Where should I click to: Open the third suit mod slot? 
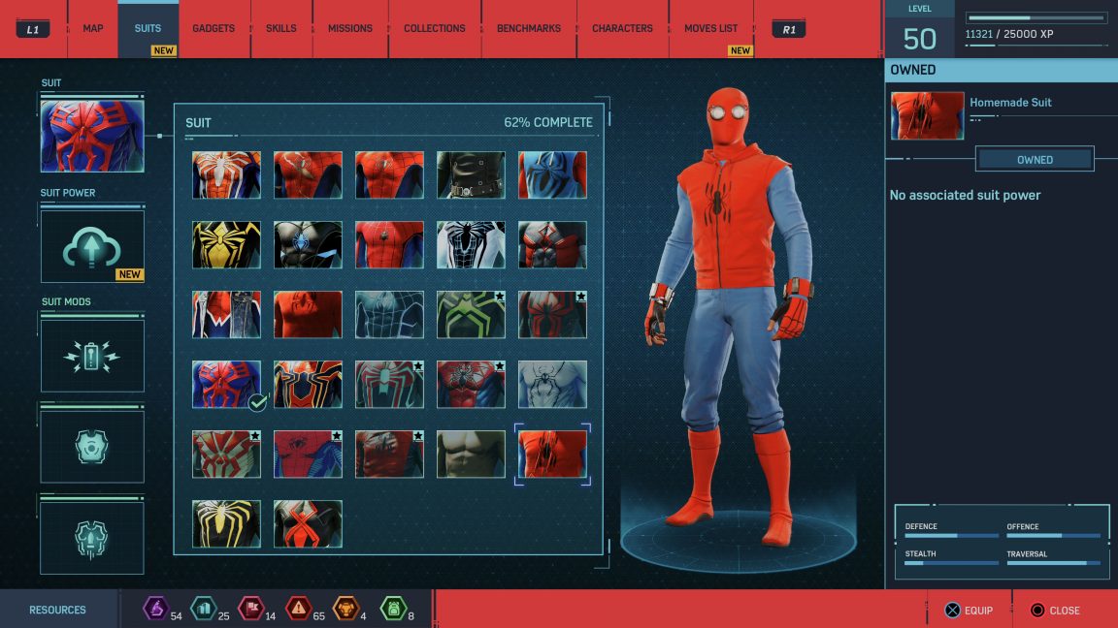[92, 538]
